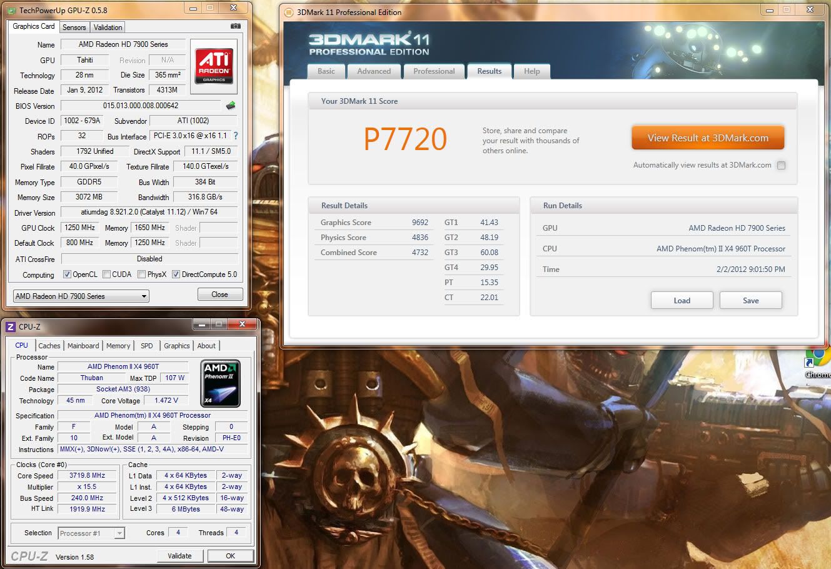The height and width of the screenshot is (569, 831).
Task: Click the GPU Clock 1250 MHz field
Action: click(81, 228)
